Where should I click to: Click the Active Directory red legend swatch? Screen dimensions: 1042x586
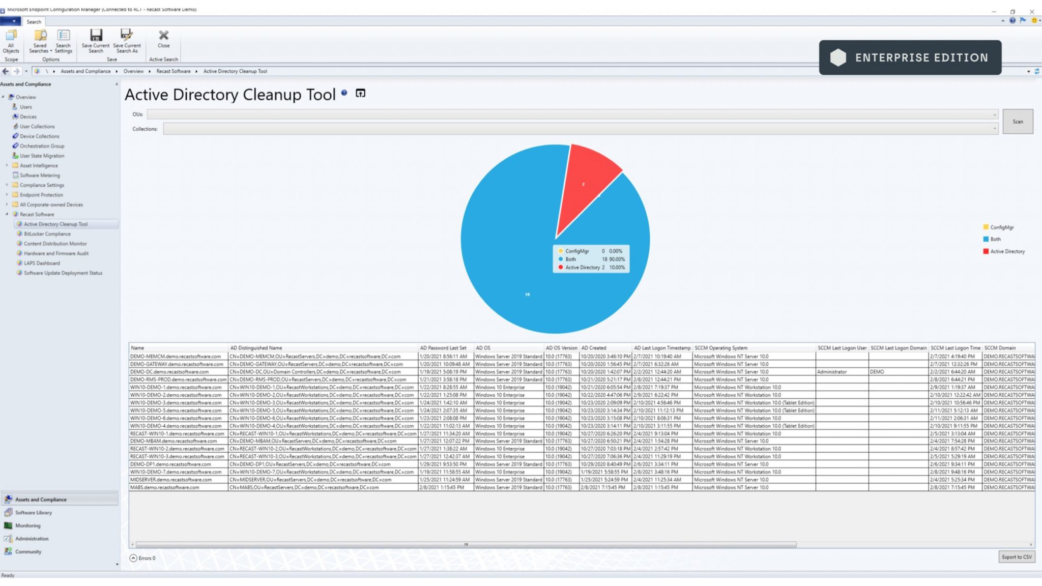pyautogui.click(x=986, y=251)
